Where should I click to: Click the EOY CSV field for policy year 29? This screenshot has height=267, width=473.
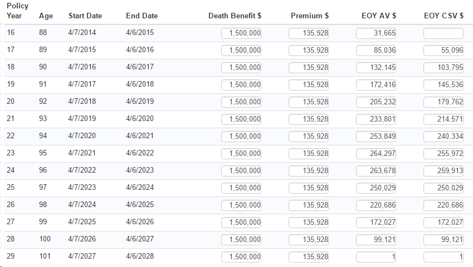[x=443, y=257]
